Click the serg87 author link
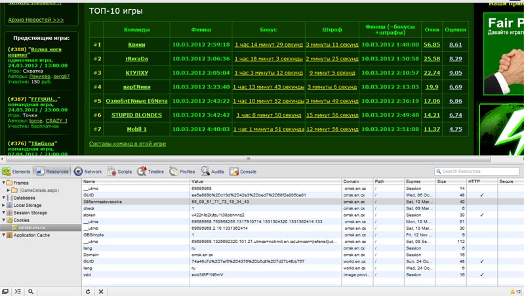This screenshot has width=524, height=296. (62, 77)
